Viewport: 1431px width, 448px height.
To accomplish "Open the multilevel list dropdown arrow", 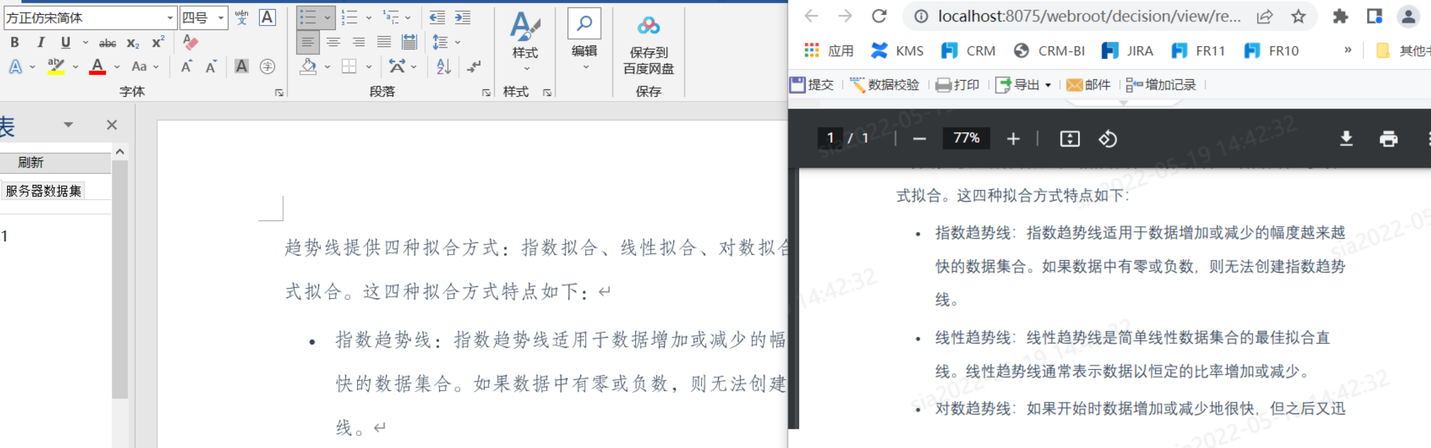I will [408, 18].
